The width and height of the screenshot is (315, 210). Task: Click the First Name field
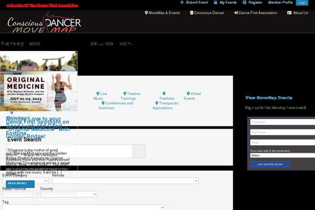point(282,122)
